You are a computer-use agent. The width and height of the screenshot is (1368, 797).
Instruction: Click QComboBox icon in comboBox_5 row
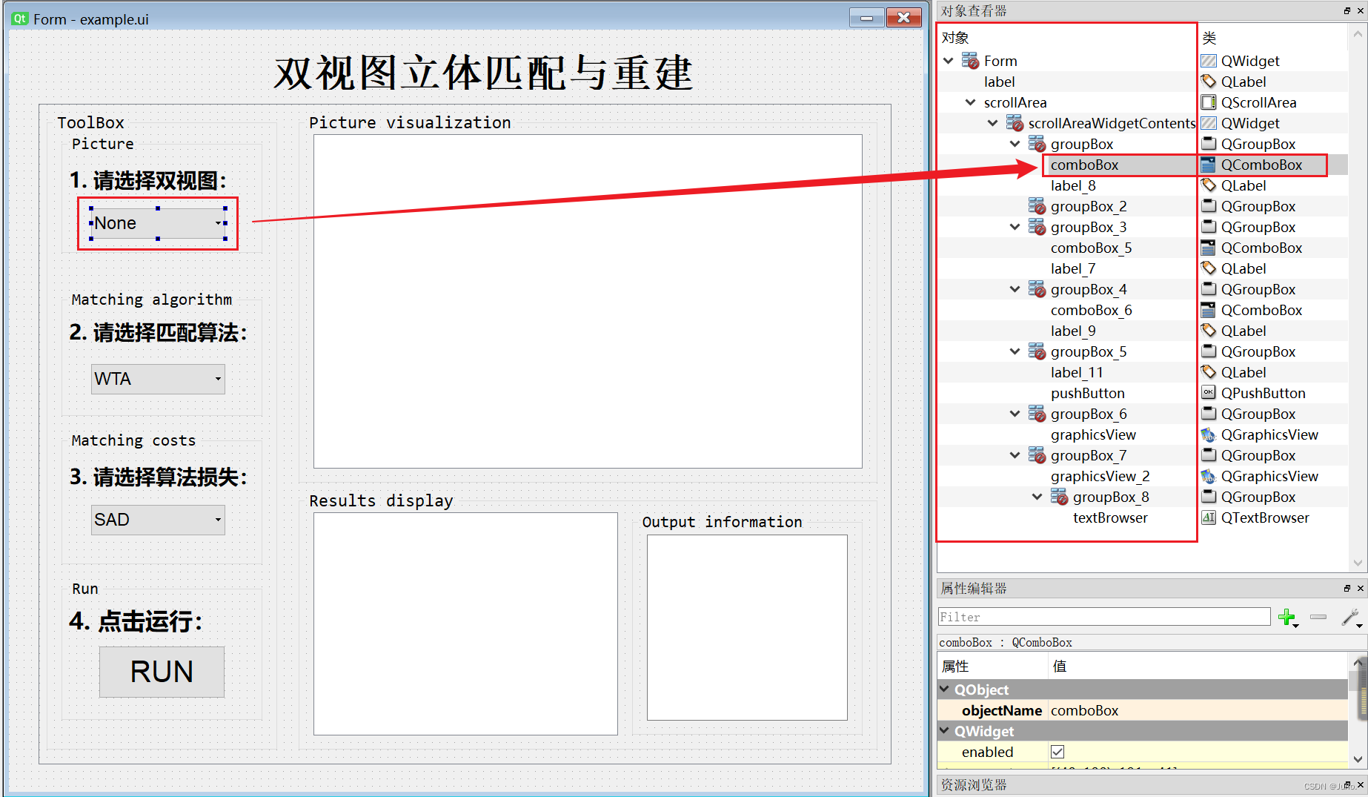pos(1209,248)
